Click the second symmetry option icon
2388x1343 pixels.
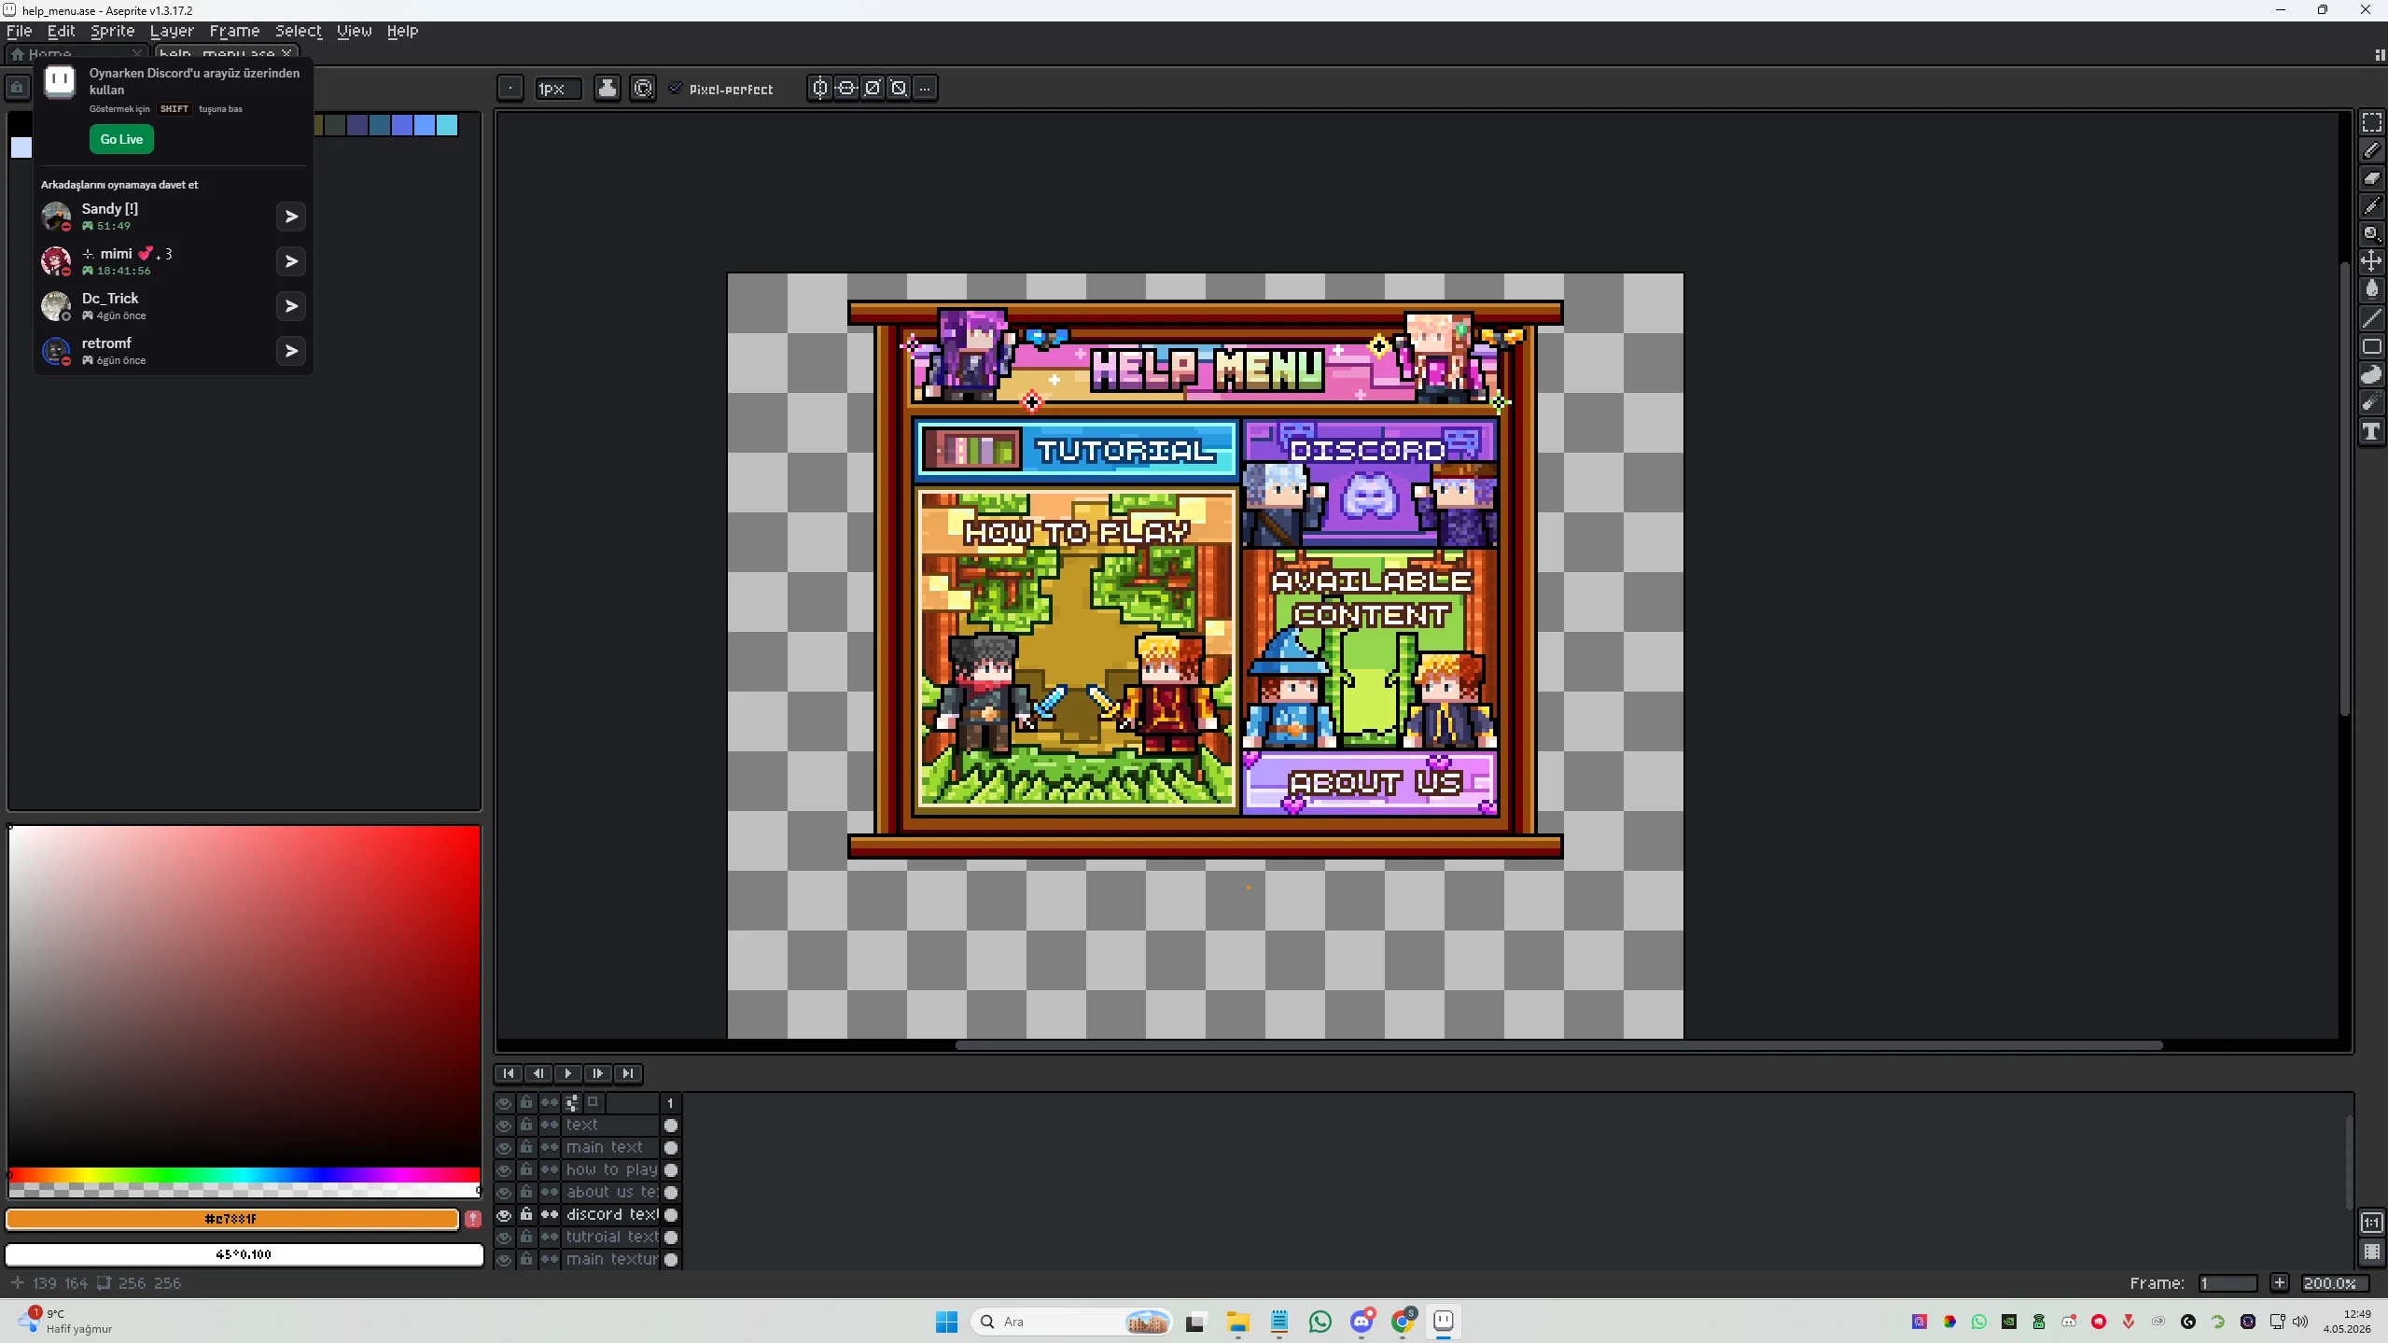point(845,89)
